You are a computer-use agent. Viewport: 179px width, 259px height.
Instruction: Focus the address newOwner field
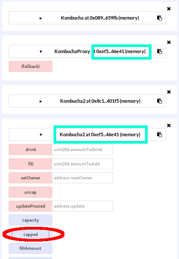[83, 178]
